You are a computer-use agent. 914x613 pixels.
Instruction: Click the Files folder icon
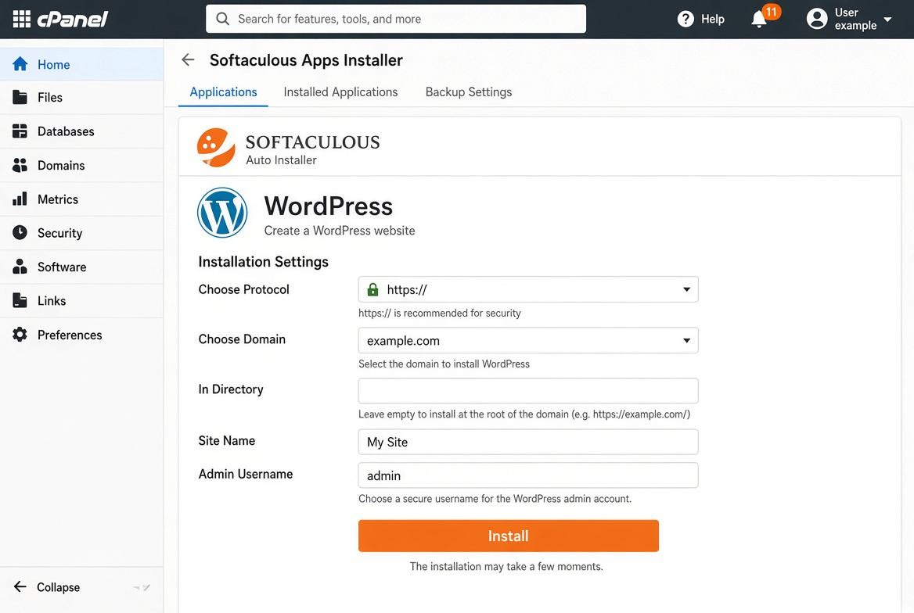click(20, 97)
